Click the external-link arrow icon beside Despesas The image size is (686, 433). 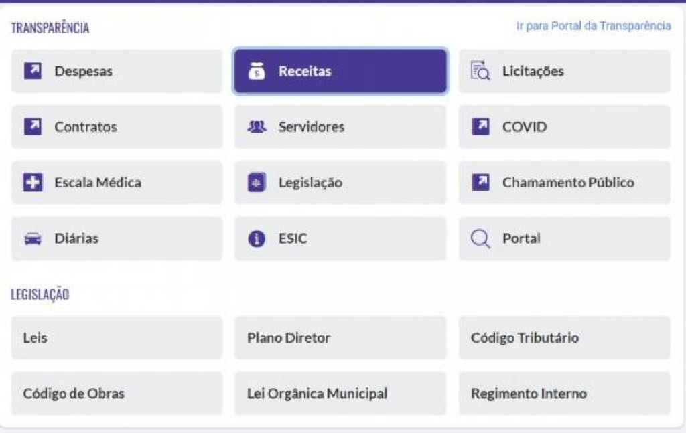click(x=33, y=71)
